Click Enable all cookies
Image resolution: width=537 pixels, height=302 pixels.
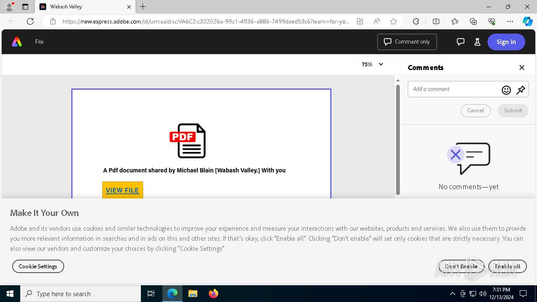507,266
